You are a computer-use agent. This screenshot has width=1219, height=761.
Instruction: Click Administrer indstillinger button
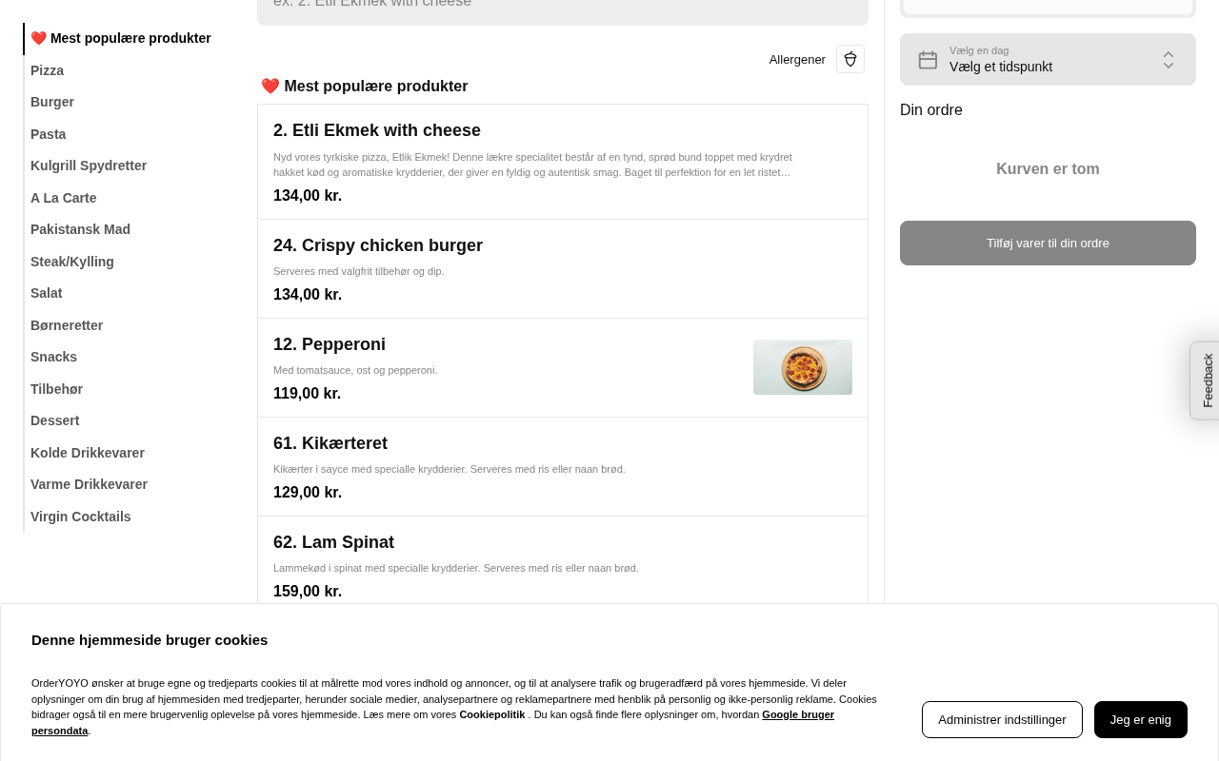[x=1002, y=719]
